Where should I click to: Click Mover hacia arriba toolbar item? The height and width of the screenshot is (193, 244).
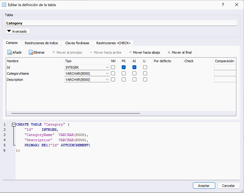(x=105, y=52)
